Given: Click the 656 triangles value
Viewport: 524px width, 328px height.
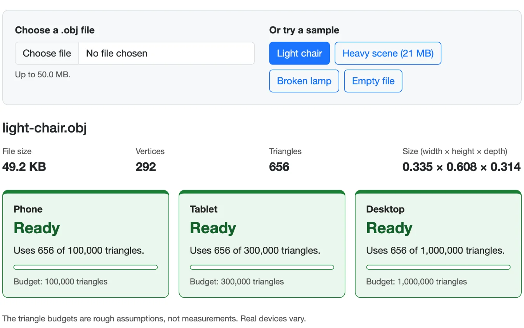Looking at the screenshot, I should tap(279, 167).
